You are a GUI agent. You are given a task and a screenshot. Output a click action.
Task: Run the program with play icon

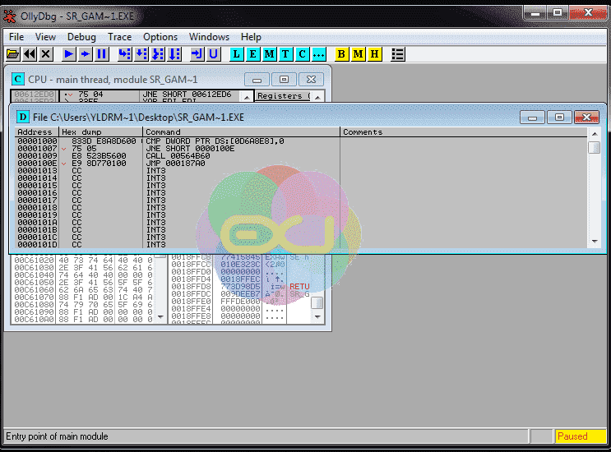coord(68,53)
